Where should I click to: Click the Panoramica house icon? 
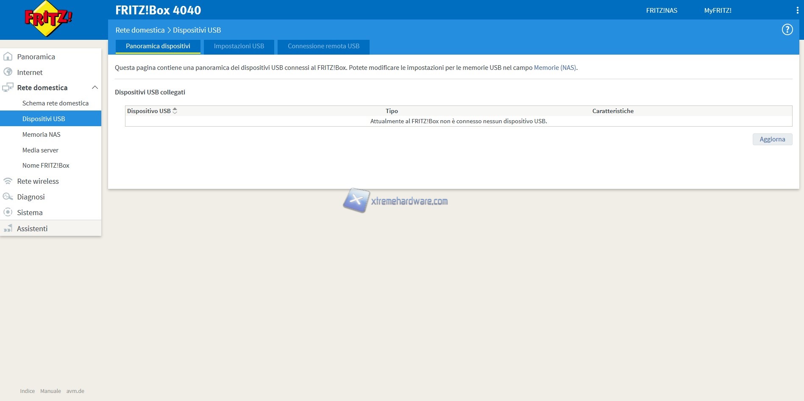tap(8, 57)
